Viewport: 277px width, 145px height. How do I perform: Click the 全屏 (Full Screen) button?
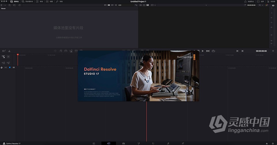click(x=260, y=1)
